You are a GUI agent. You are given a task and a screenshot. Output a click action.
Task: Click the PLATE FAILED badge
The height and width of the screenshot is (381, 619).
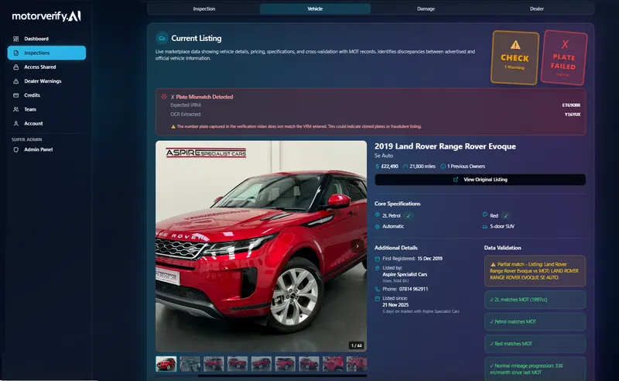[564, 58]
